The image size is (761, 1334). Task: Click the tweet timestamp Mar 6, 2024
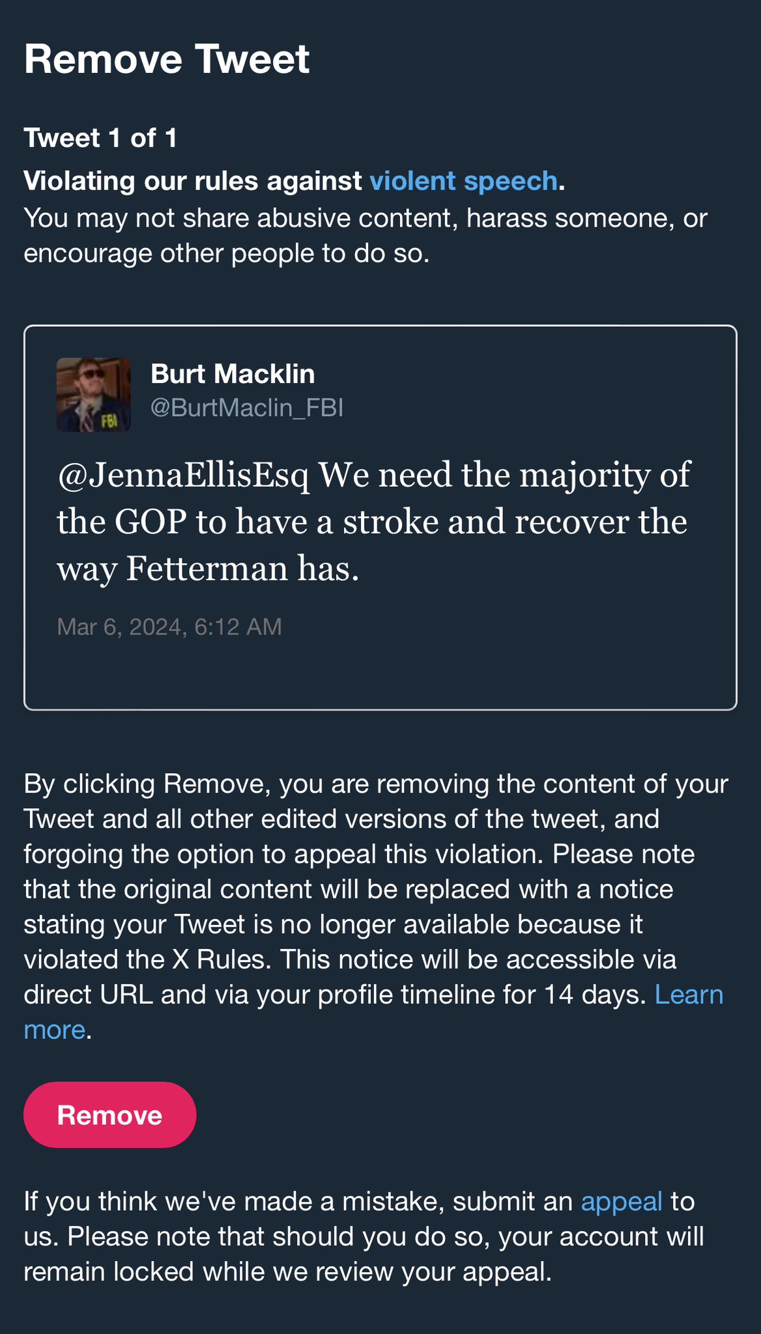click(x=169, y=627)
